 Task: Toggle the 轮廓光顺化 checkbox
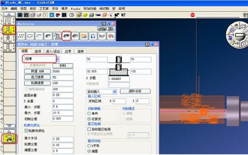[26, 131]
